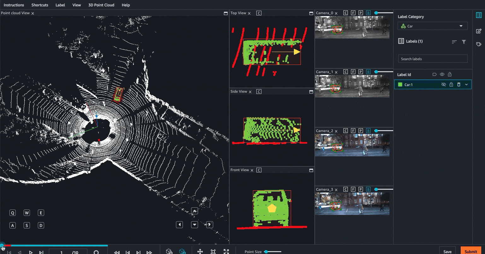Select the move pan tool icon
Screen dimensions: 485x254
(200, 251)
